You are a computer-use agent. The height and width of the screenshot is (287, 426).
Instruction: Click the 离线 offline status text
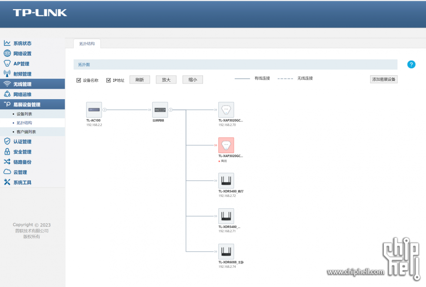(224, 161)
